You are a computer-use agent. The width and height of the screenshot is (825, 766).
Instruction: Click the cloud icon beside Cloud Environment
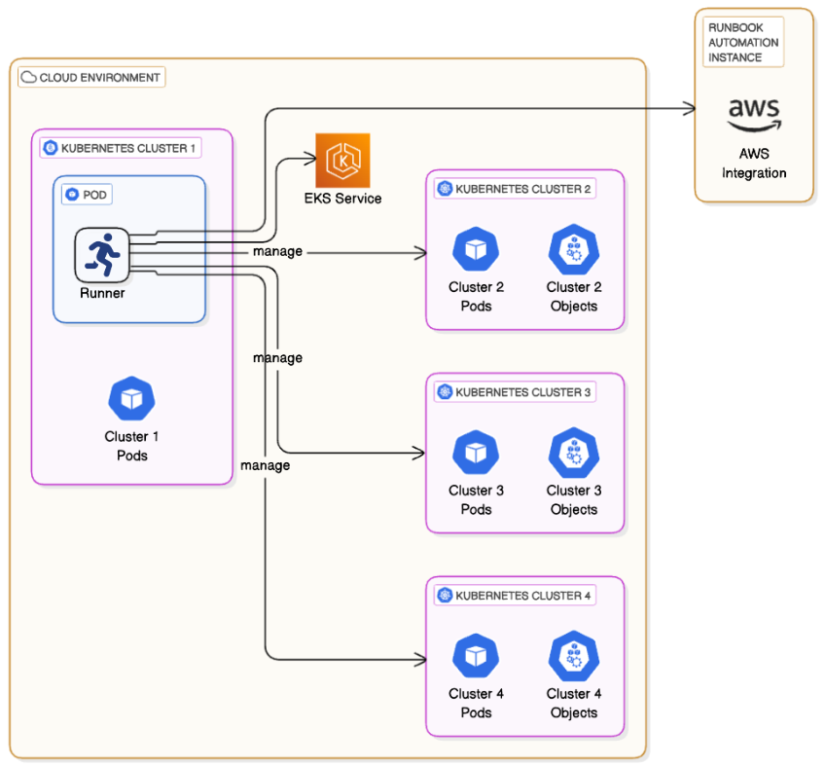pos(28,78)
